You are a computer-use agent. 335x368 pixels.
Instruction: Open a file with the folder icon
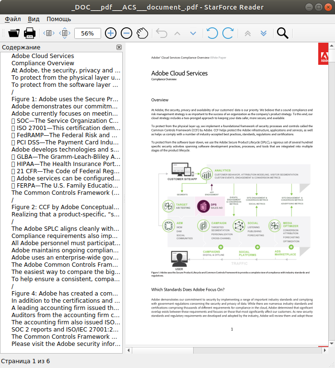click(14, 33)
